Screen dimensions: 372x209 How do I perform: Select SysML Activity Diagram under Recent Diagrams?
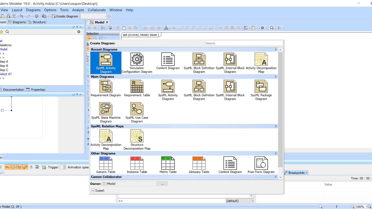point(106,63)
